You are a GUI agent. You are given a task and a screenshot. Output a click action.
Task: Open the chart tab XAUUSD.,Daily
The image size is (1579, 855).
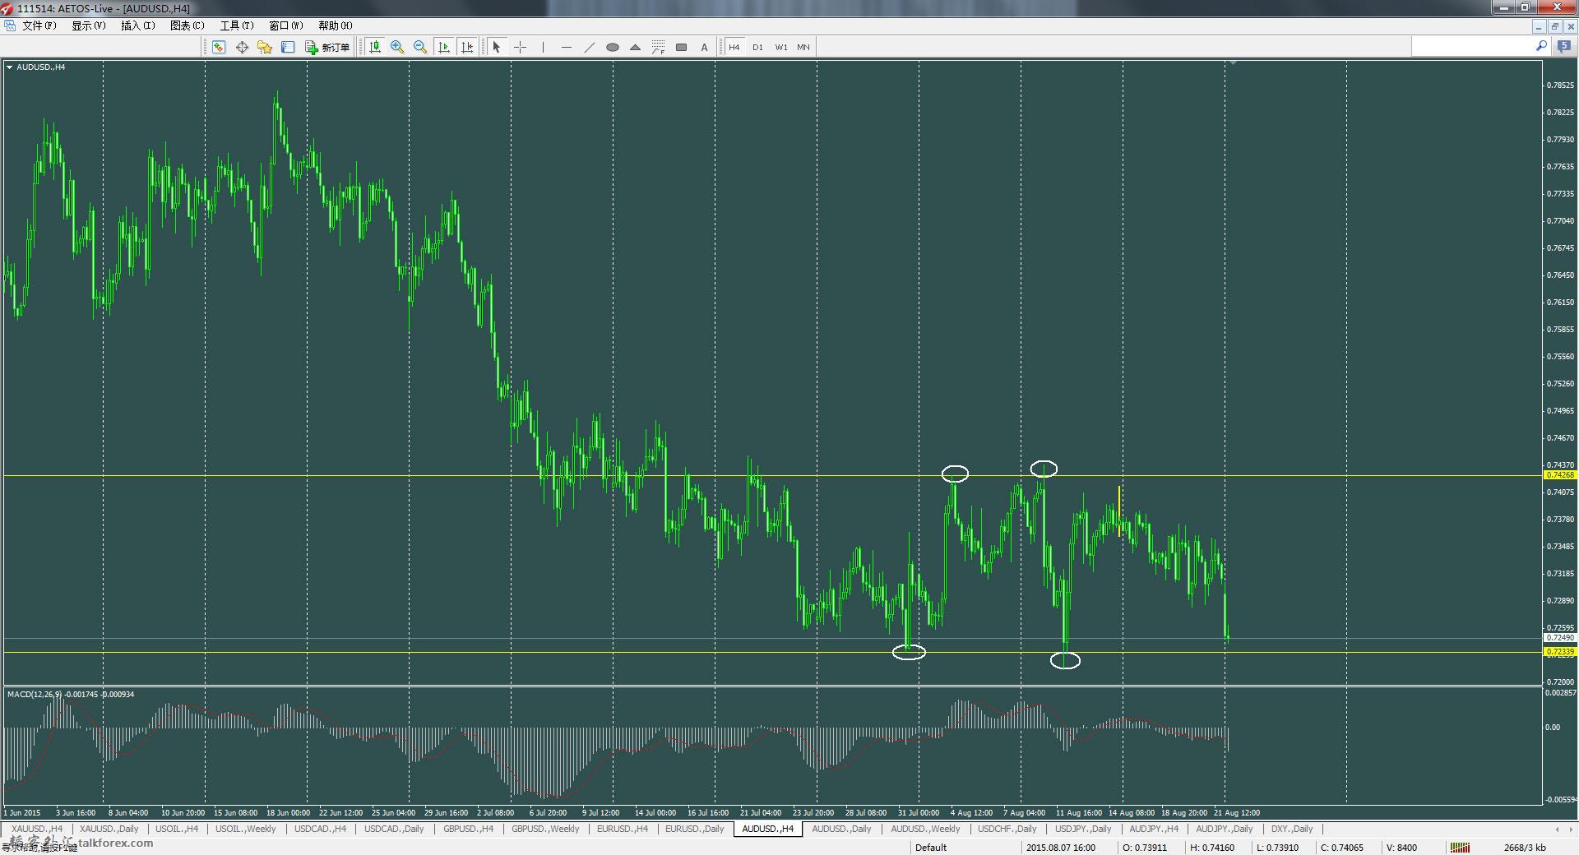click(109, 829)
